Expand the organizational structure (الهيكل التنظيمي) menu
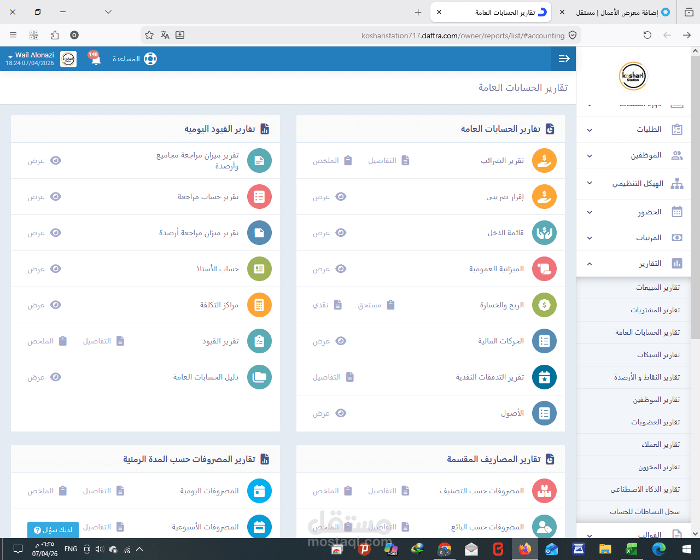 pos(633,184)
